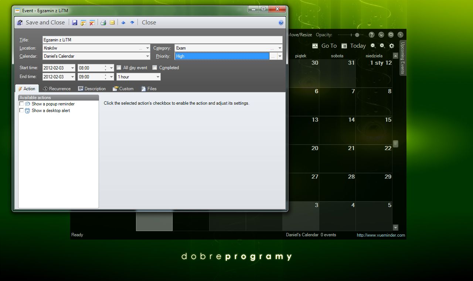Click the zoom out magnifier icon

[373, 46]
